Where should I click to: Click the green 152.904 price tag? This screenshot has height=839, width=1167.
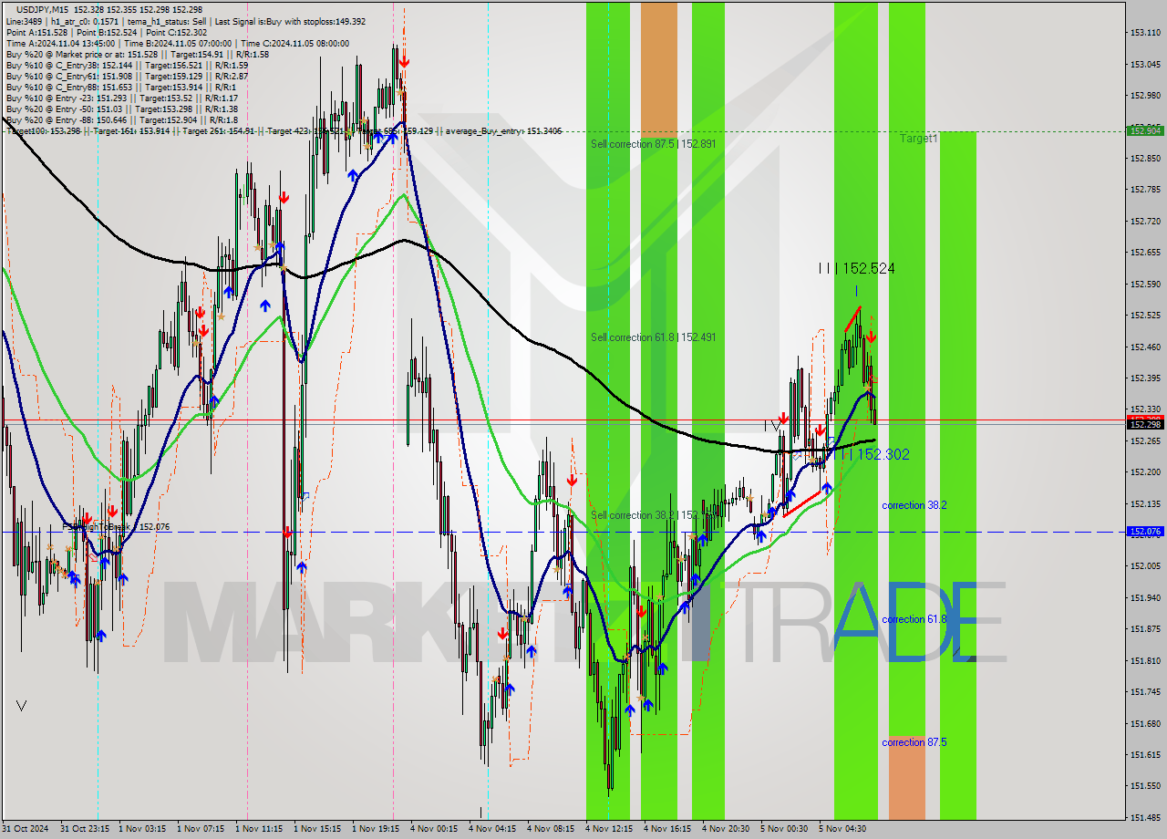(1145, 130)
